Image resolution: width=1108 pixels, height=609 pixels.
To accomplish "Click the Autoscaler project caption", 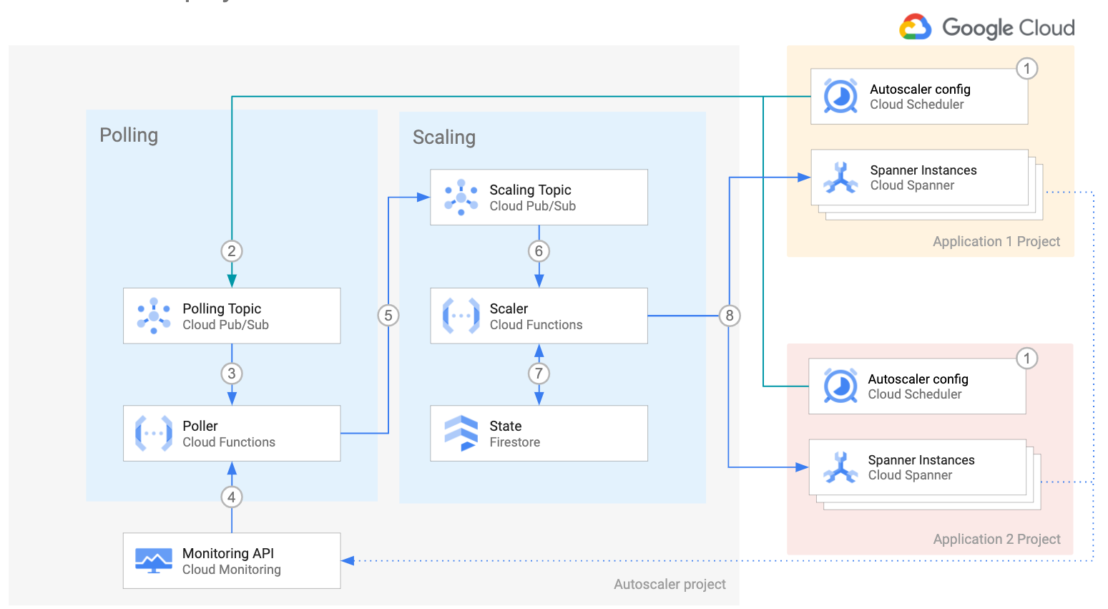I will point(670,584).
